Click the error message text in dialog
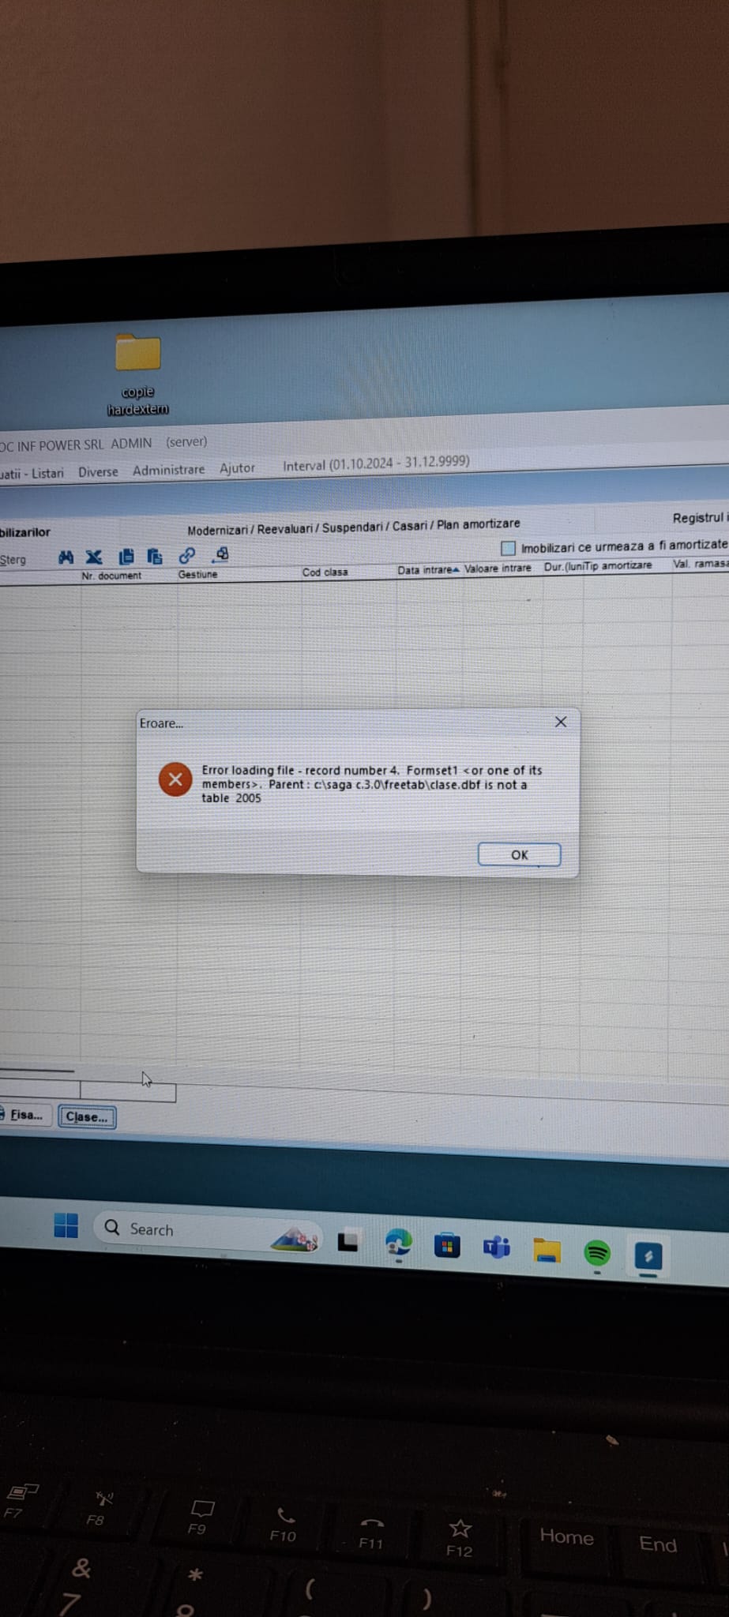The height and width of the screenshot is (1617, 729). coord(372,784)
